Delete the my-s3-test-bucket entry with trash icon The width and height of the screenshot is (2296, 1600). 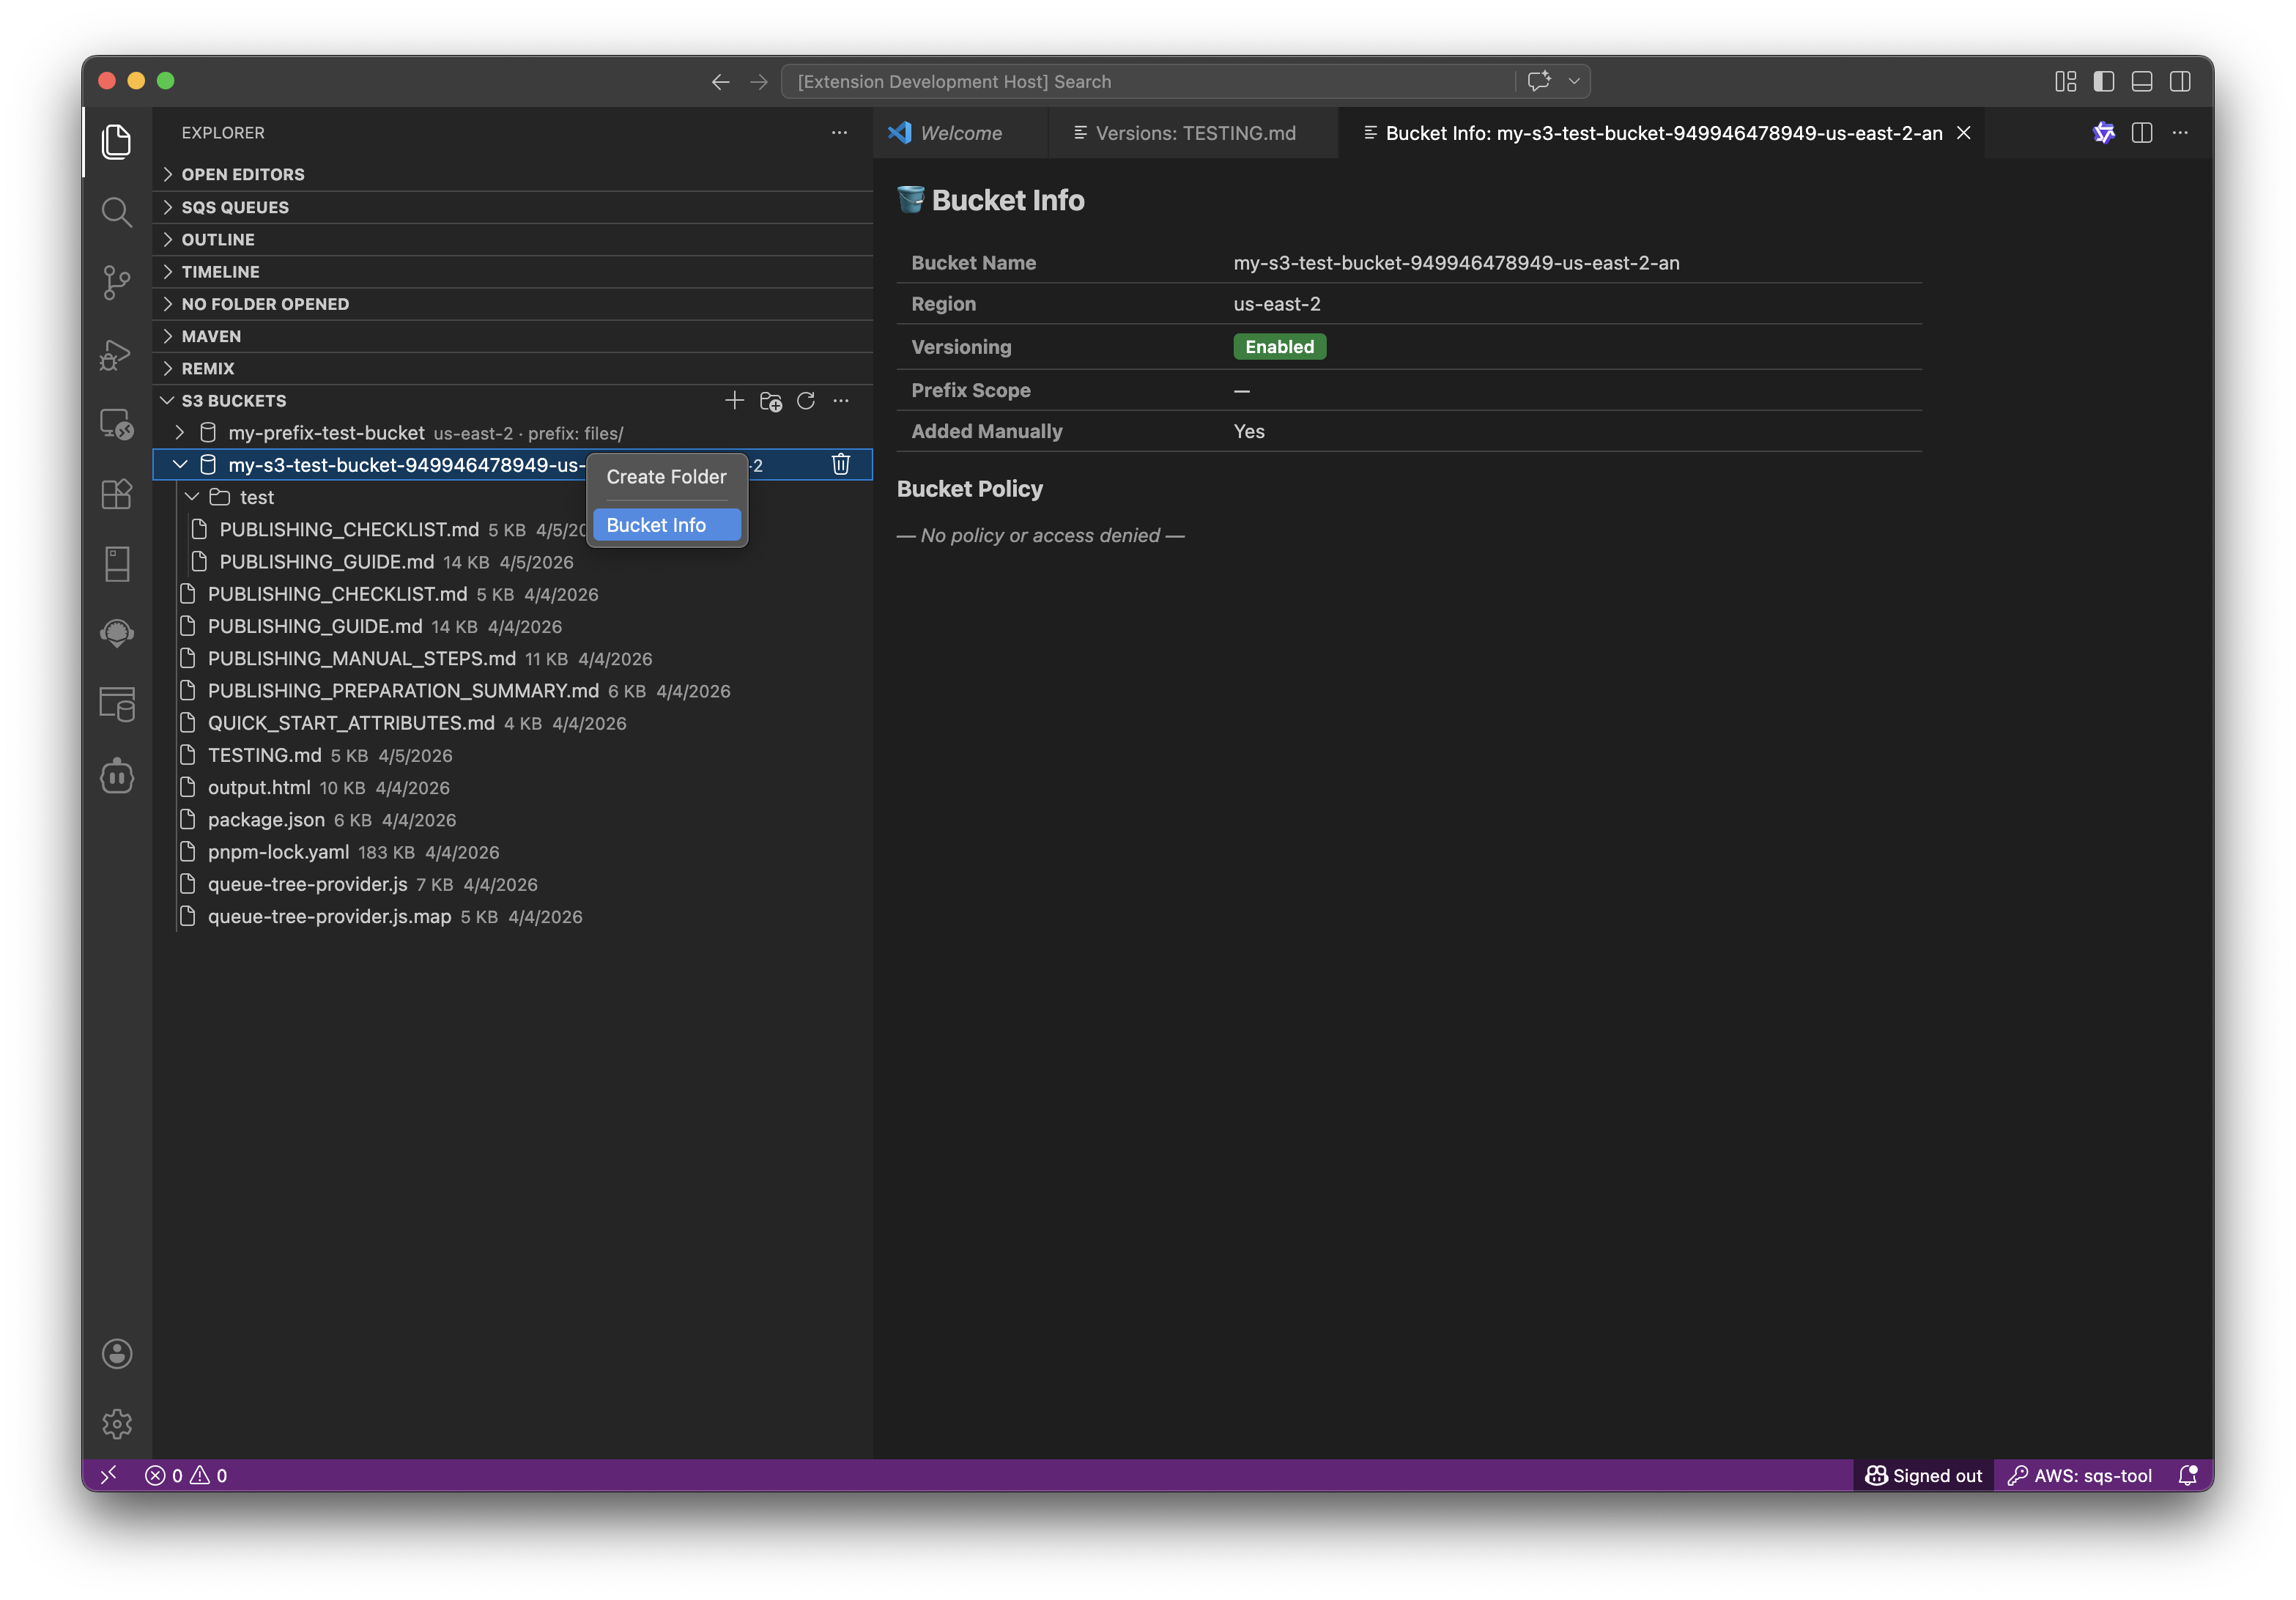tap(841, 464)
